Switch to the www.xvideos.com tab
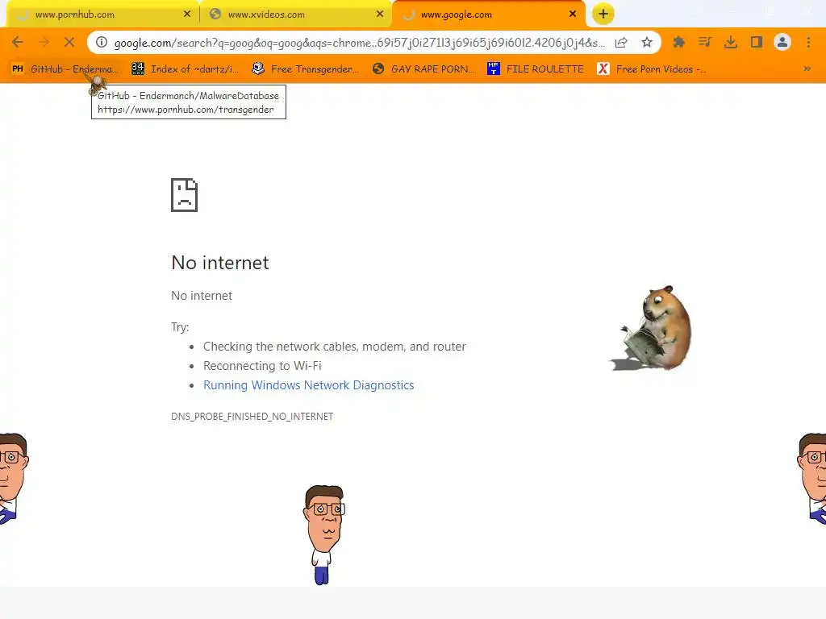 pyautogui.click(x=295, y=15)
